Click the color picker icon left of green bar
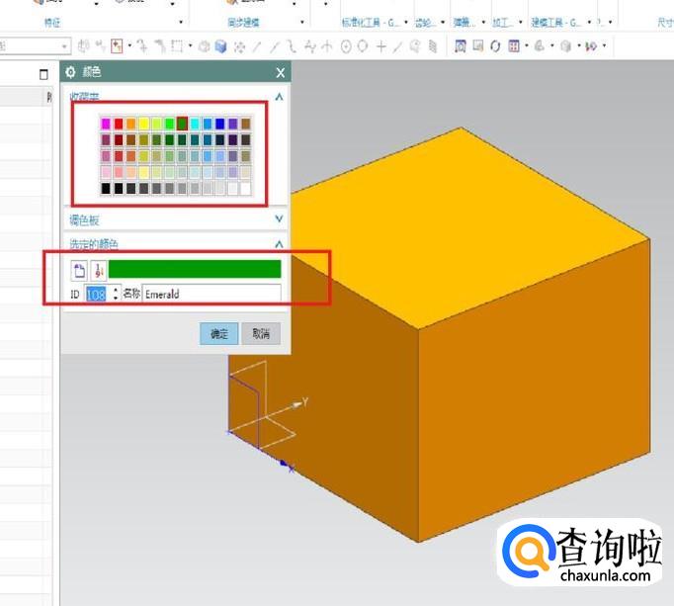This screenshot has height=606, width=674. click(80, 270)
